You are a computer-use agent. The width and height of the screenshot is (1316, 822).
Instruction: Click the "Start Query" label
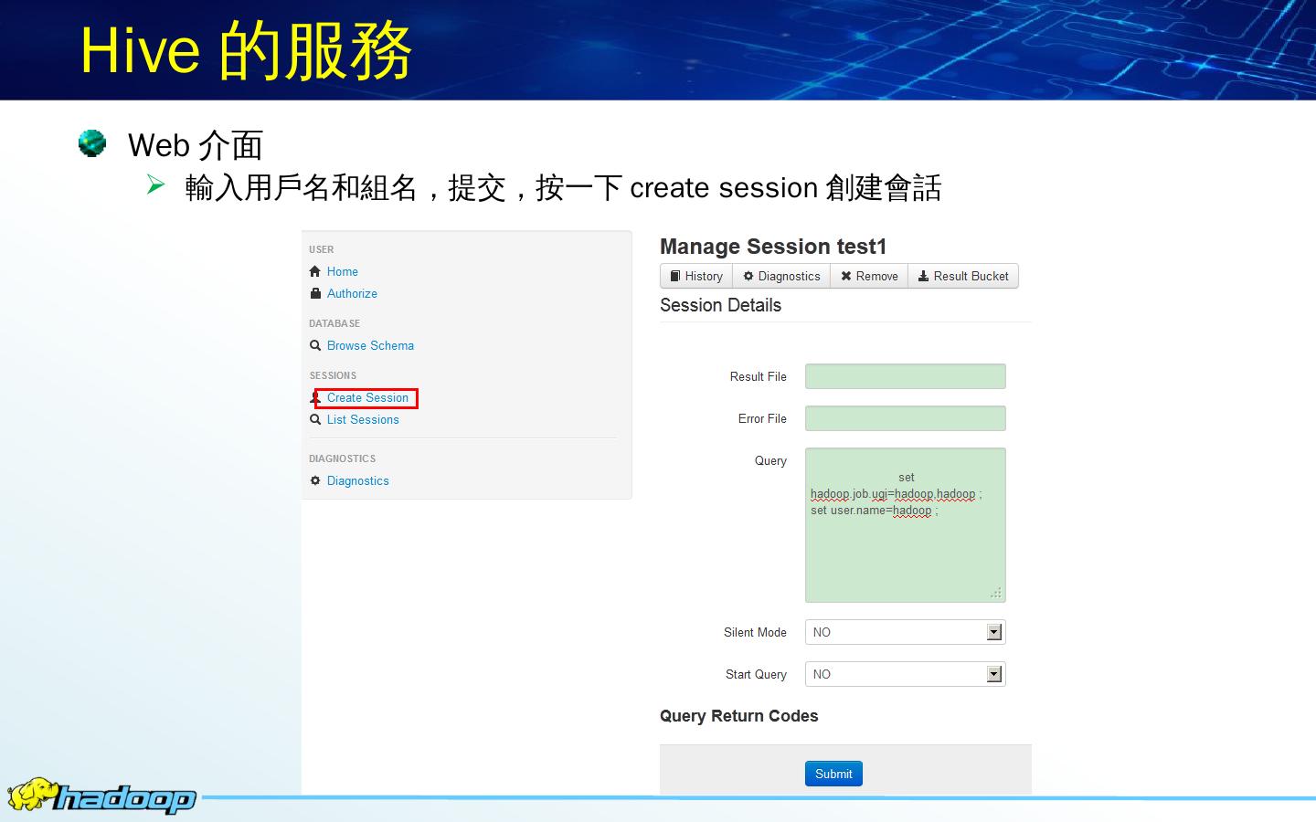(x=756, y=674)
